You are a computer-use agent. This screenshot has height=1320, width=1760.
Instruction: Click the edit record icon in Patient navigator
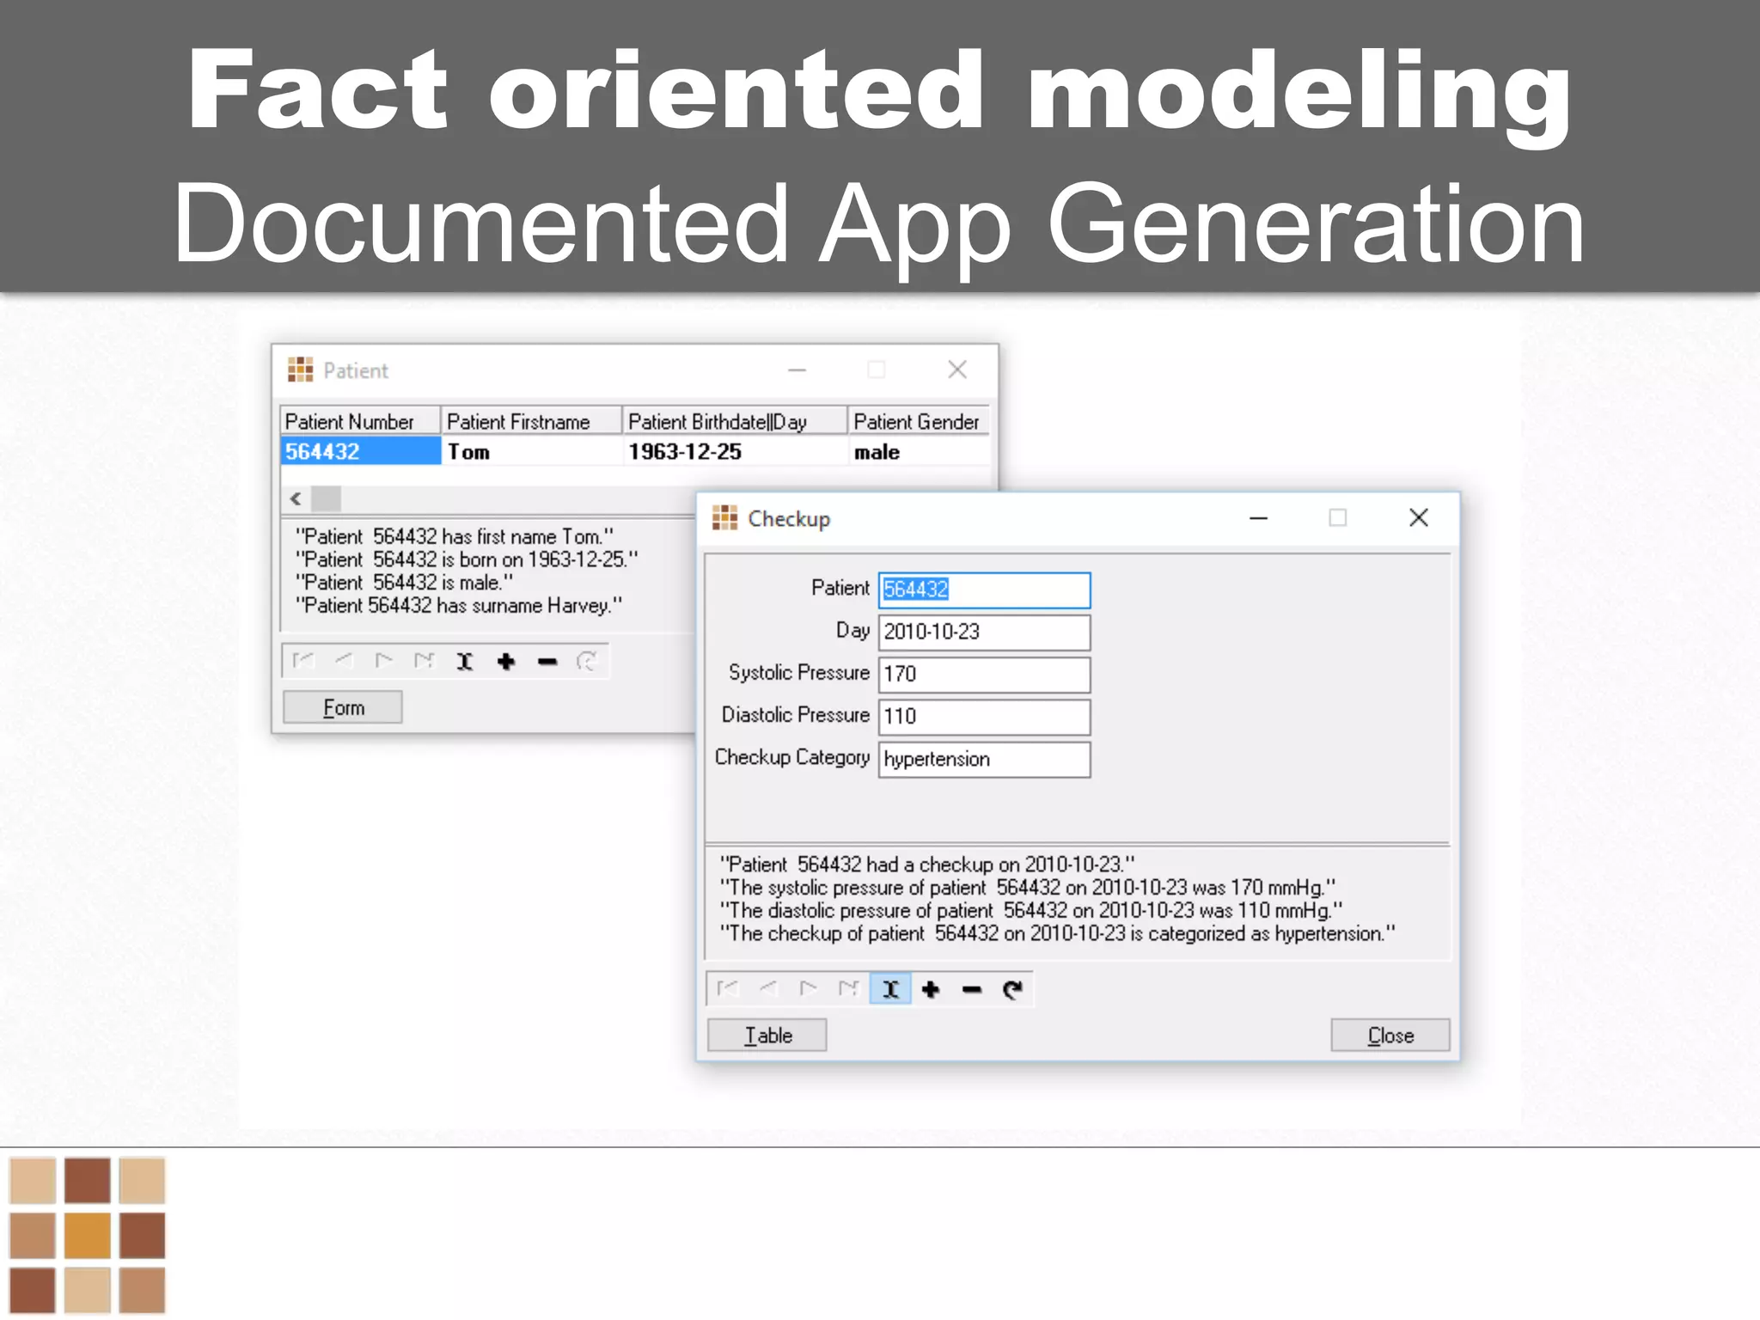465,662
